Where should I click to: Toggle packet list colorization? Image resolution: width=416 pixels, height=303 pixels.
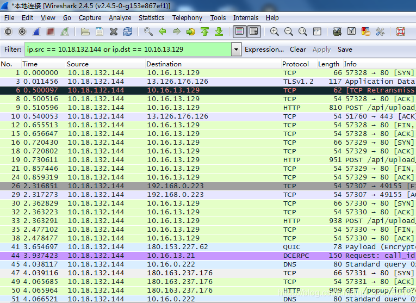[x=240, y=32]
